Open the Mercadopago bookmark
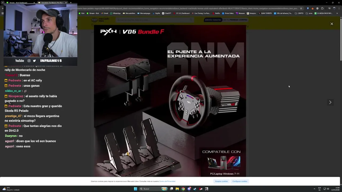 (x=144, y=13)
